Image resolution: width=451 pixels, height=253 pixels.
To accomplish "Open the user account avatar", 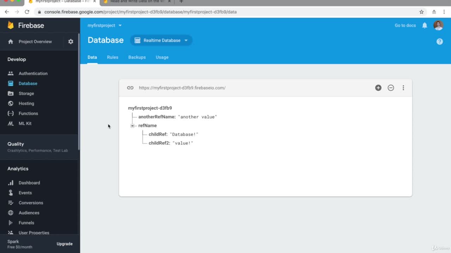I will [438, 25].
